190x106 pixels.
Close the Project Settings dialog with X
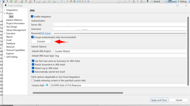coord(186,6)
